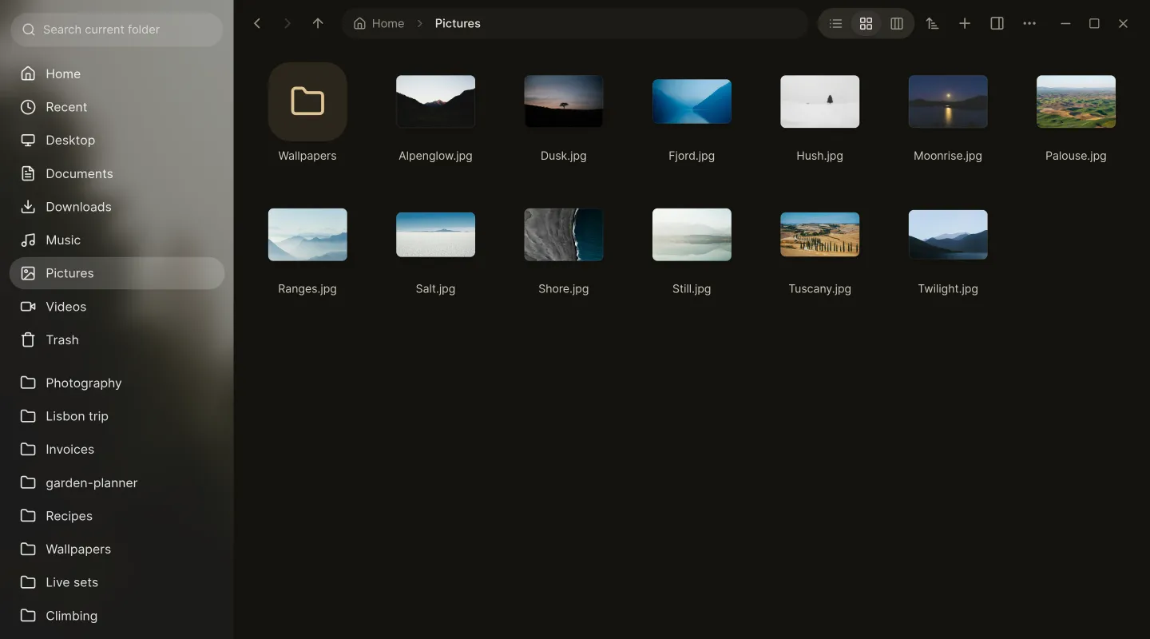Go up to the parent folder

coord(318,24)
